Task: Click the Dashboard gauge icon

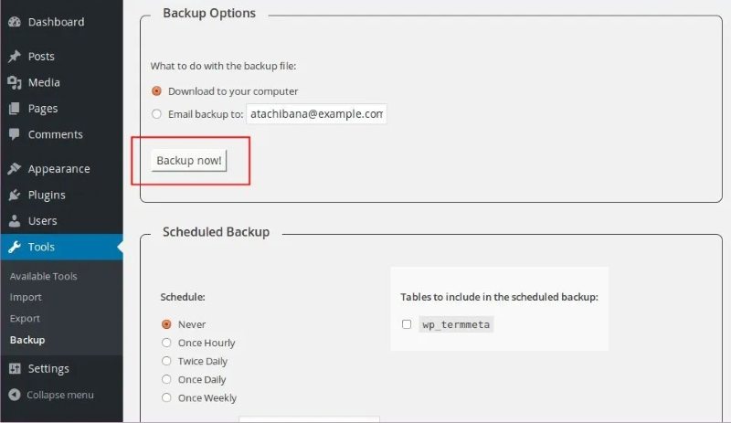Action: [15, 22]
